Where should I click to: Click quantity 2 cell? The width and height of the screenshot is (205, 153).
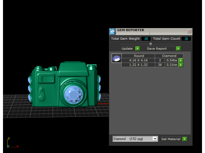(x=160, y=60)
